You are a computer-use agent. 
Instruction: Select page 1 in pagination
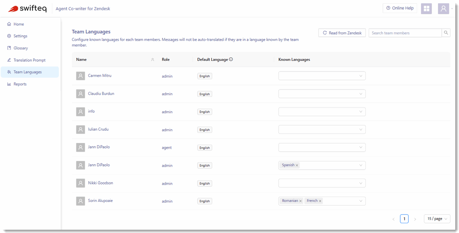pyautogui.click(x=404, y=219)
